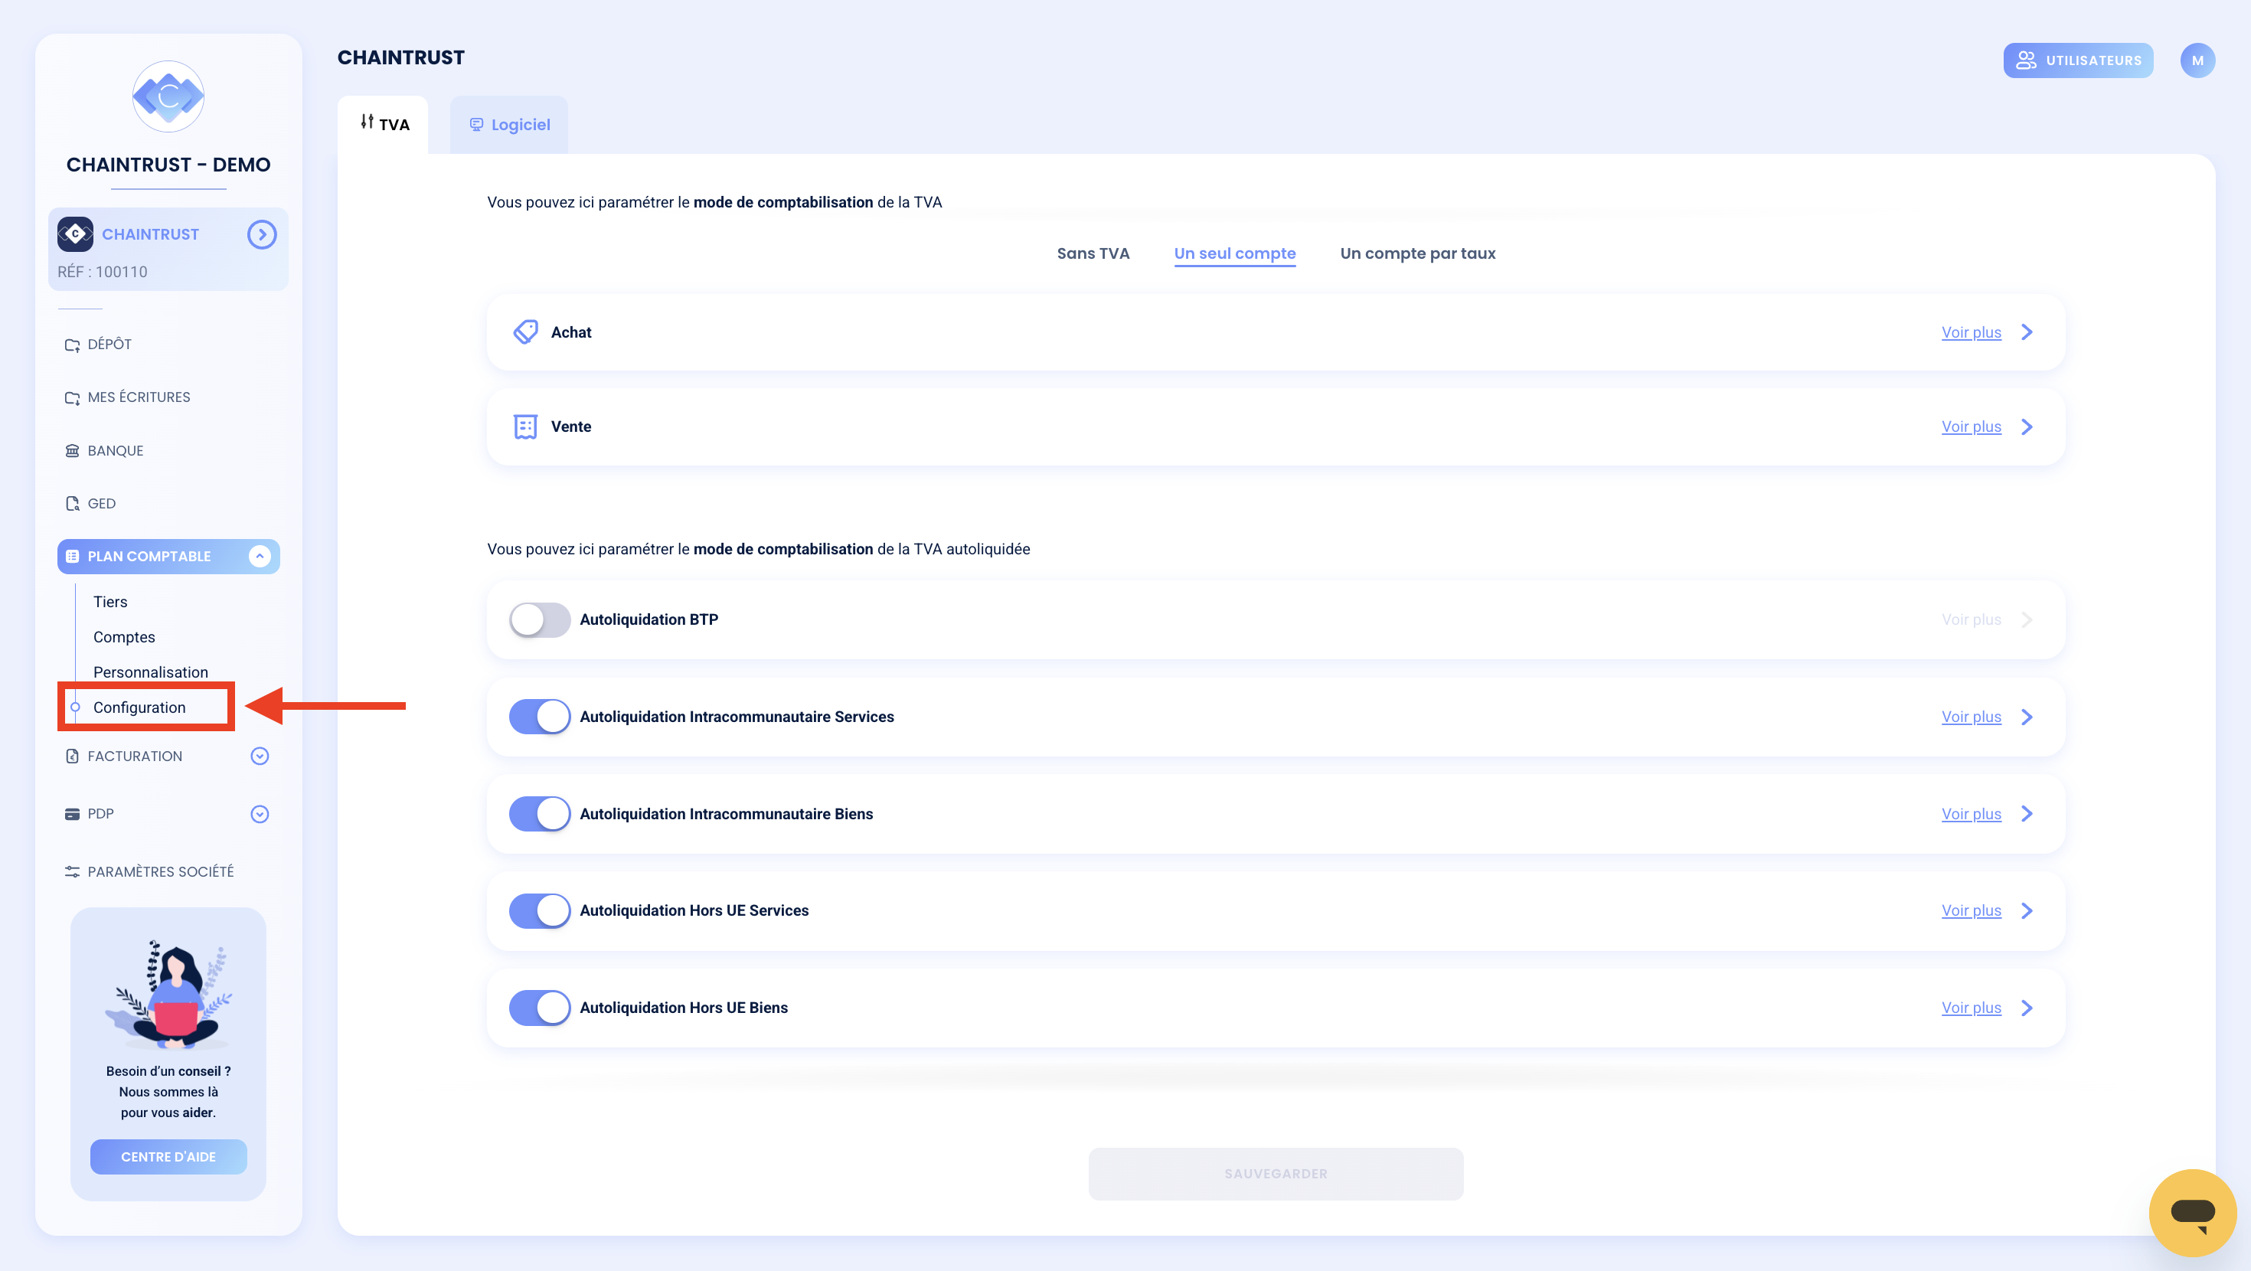This screenshot has width=2251, height=1271.
Task: Click the DÉPÔT folder icon
Action: click(x=73, y=345)
